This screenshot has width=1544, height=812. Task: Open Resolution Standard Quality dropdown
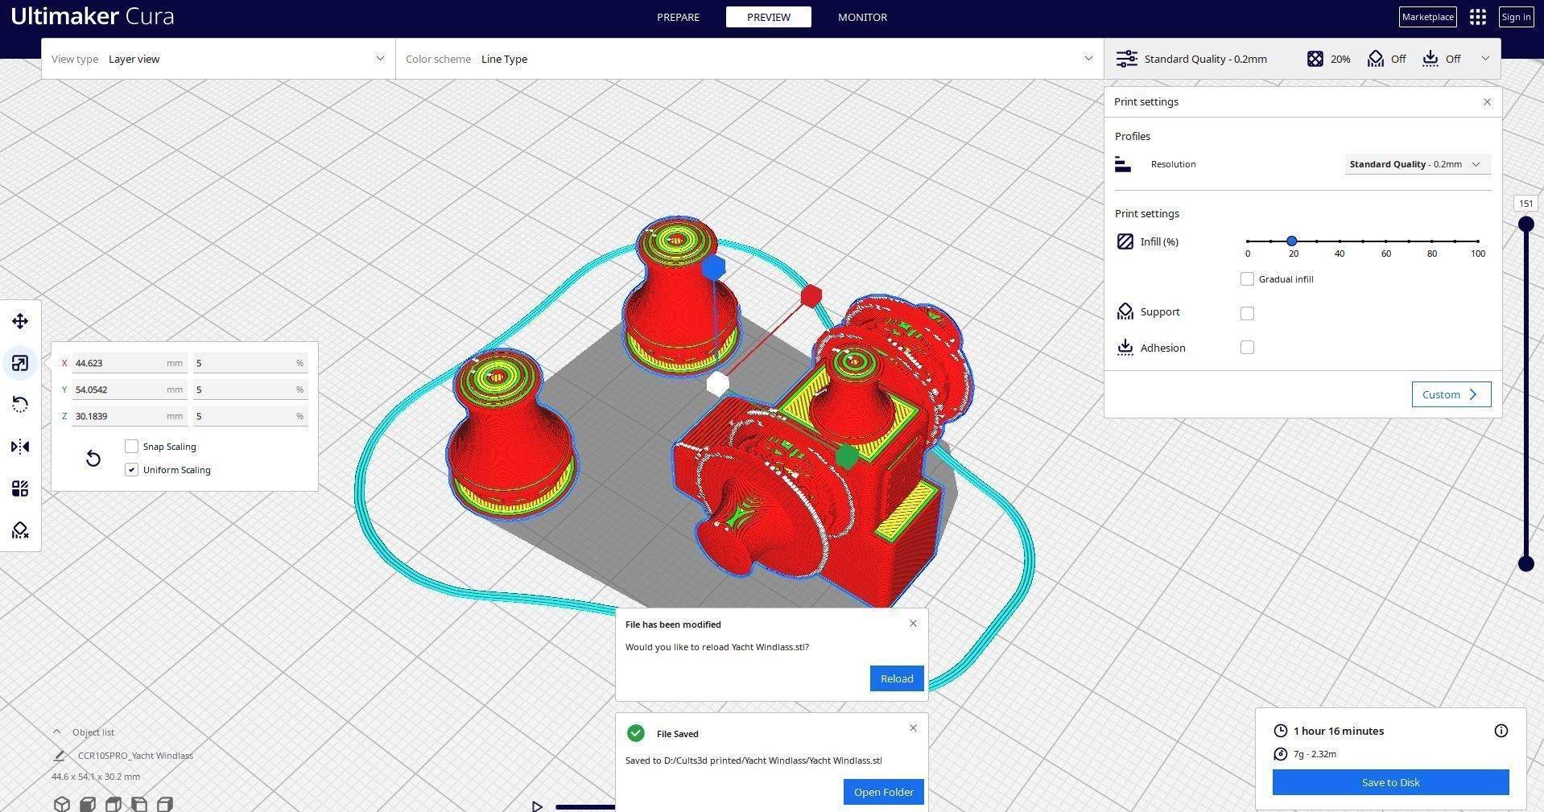point(1418,164)
